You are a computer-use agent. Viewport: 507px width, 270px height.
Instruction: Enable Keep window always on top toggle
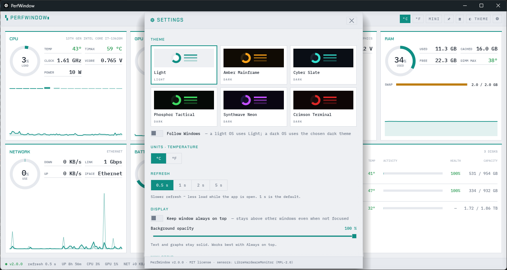point(157,218)
